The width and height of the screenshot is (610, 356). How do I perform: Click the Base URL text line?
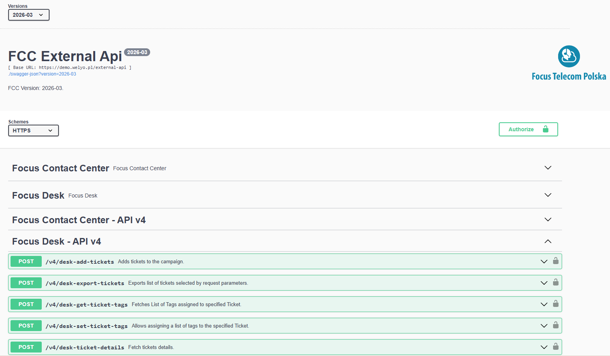(x=70, y=67)
